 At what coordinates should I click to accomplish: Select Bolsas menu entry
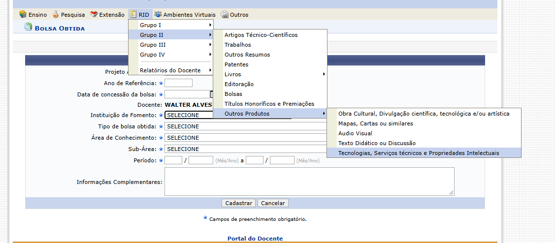coord(270,94)
